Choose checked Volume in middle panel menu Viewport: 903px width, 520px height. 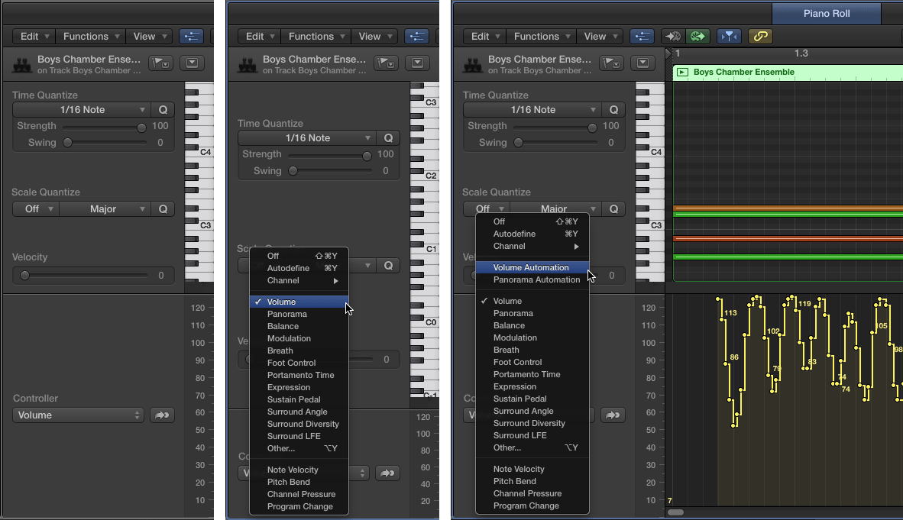point(299,302)
